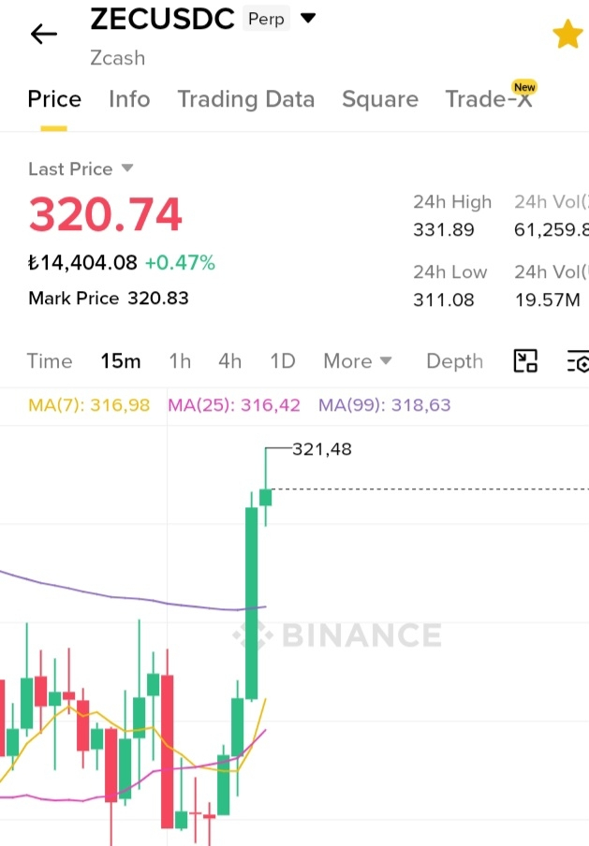Open the ZECUSDC pair selector dropdown arrow
The height and width of the screenshot is (846, 589).
308,19
